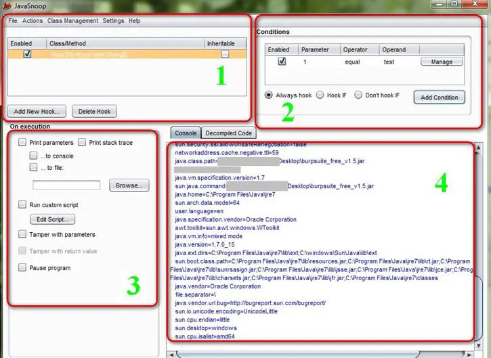Viewport: 491px width, 358px height.
Task: Toggle the hook's Enabled checkbox
Action: click(x=27, y=54)
